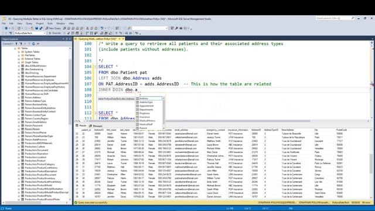Open the Window menu
The width and height of the screenshot is (375, 211).
click(60, 23)
